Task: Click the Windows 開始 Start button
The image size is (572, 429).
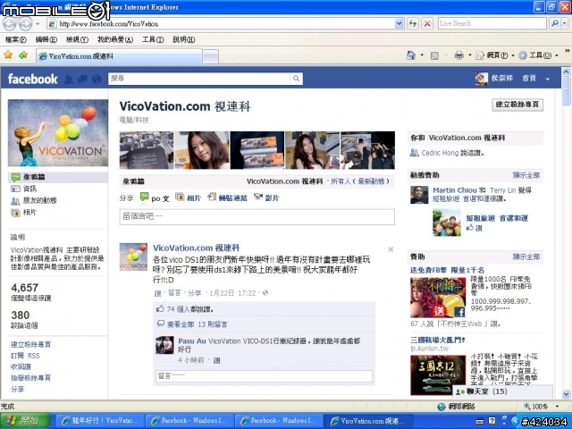Action: click(24, 421)
